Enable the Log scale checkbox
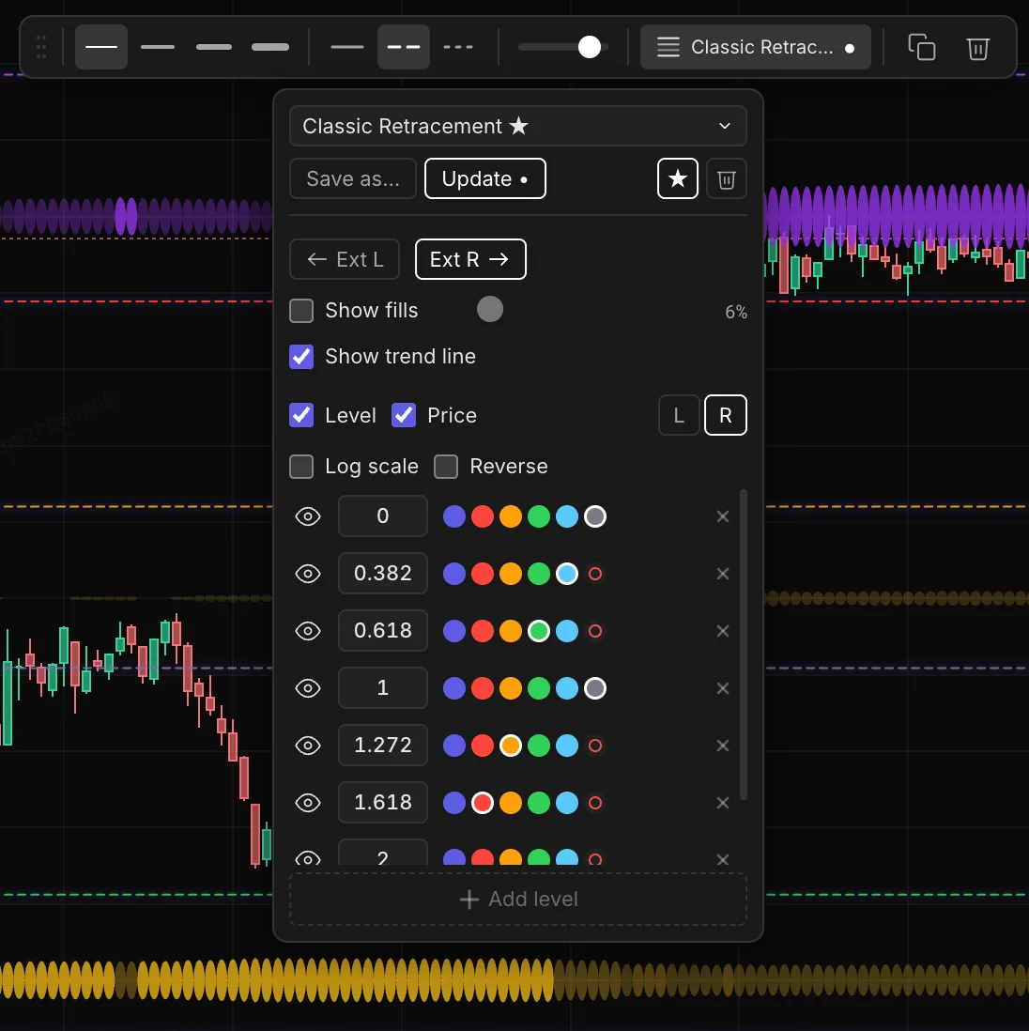 [301, 466]
